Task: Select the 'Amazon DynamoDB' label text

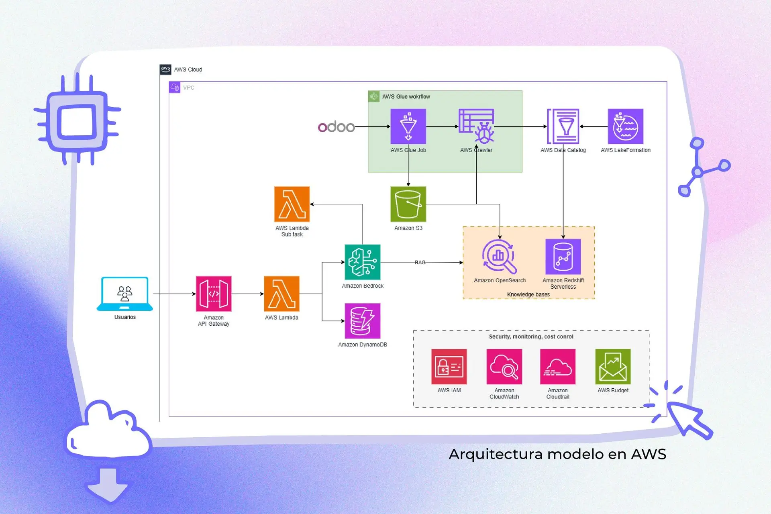Action: [363, 345]
